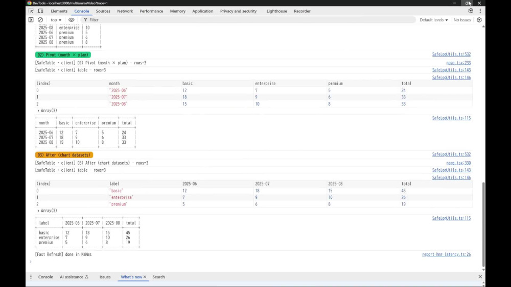511x287 pixels.
Task: Switch to the Console tab at top
Action: 81,11
